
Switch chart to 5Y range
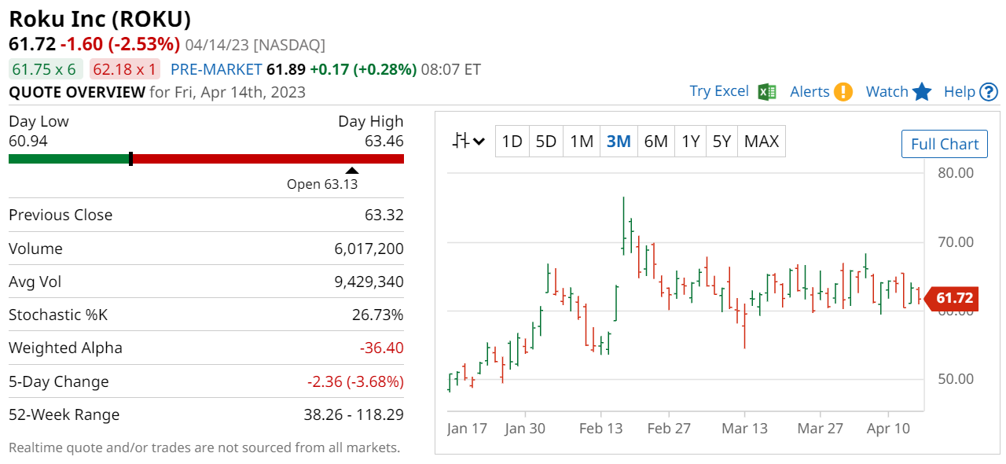pos(721,142)
